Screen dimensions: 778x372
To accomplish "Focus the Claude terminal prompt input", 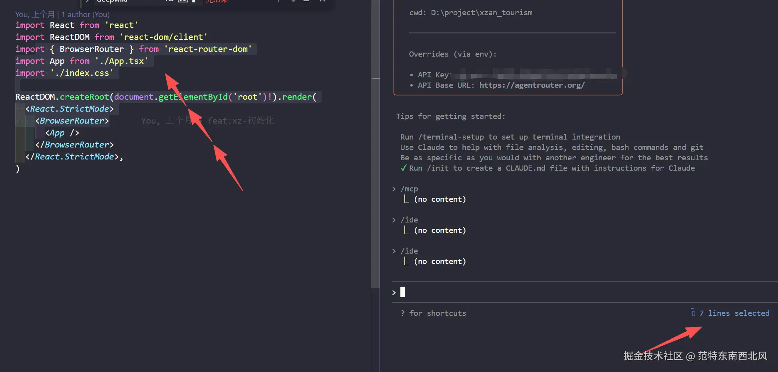I will pos(585,292).
